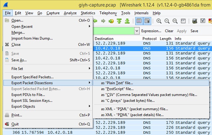212x135 pixels.
Task: Click the Save As document icon
Action: click(x=7, y=60)
